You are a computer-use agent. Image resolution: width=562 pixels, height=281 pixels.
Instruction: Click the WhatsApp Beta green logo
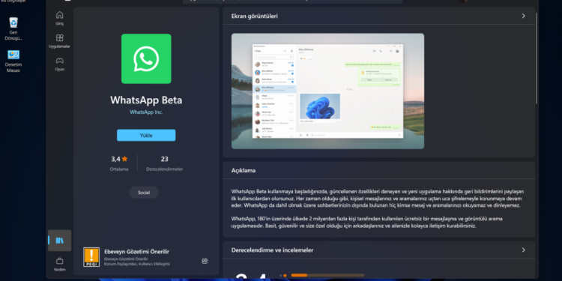pyautogui.click(x=146, y=58)
